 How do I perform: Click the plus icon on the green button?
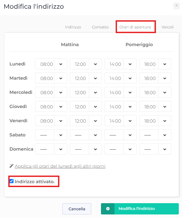pyautogui.click(x=108, y=209)
